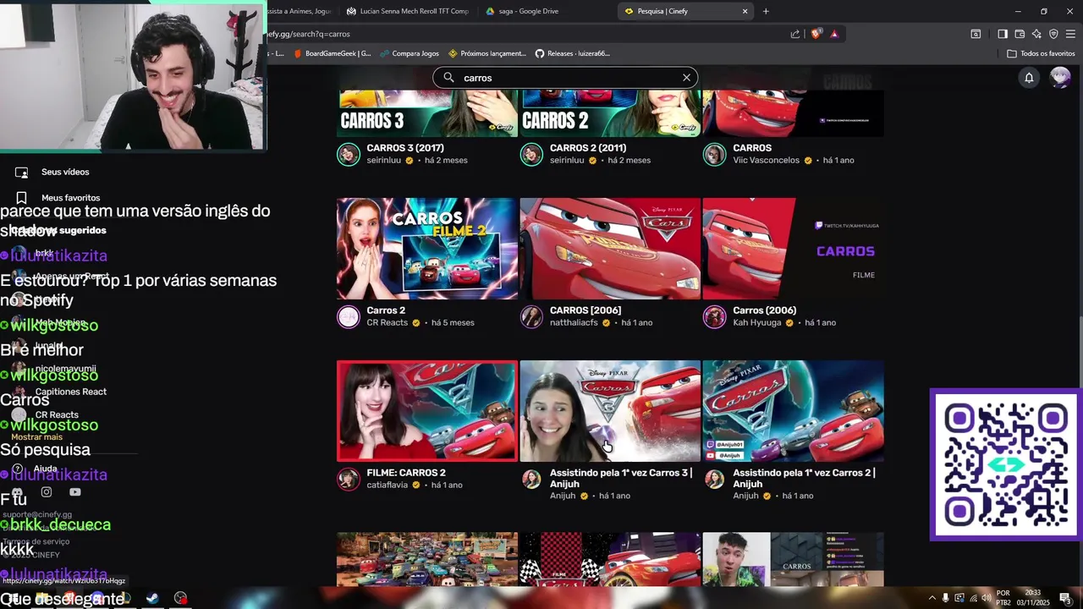Click the QR code overlay

1004,464
